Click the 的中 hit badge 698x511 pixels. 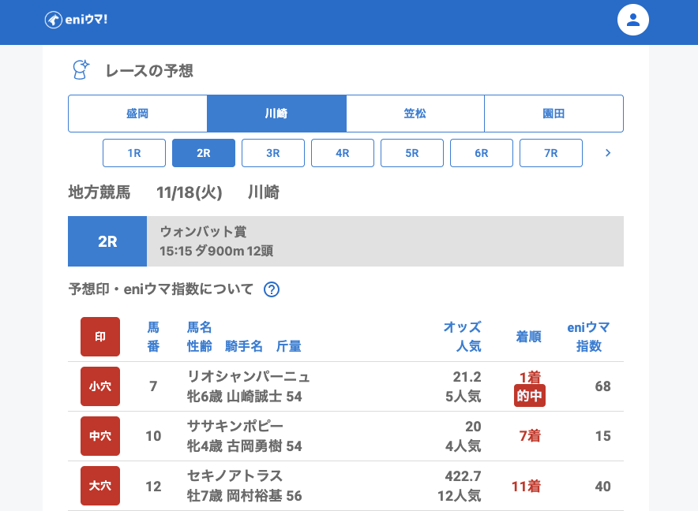point(529,396)
